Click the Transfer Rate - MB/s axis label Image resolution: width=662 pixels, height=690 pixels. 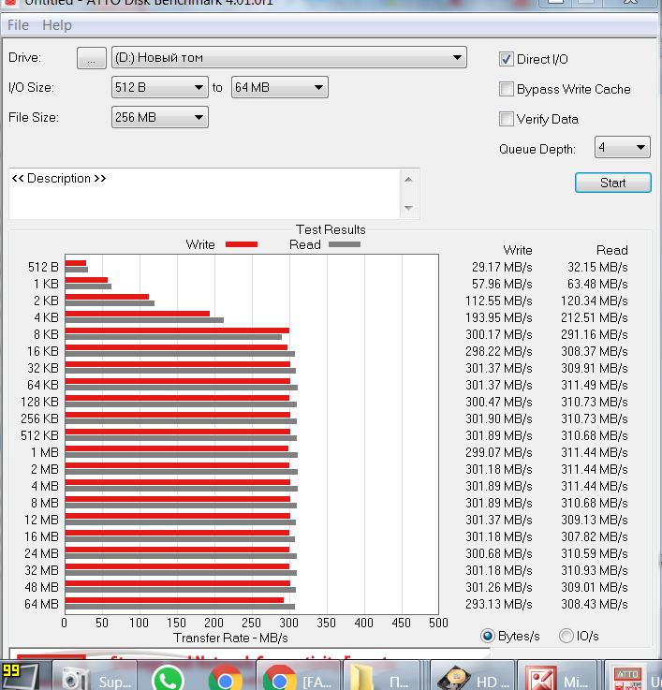tap(230, 638)
